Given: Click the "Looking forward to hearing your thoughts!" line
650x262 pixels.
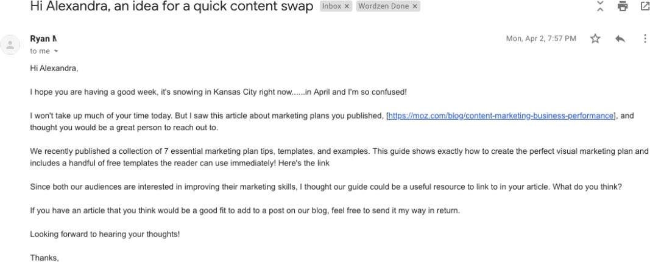Looking at the screenshot, I should click(105, 234).
